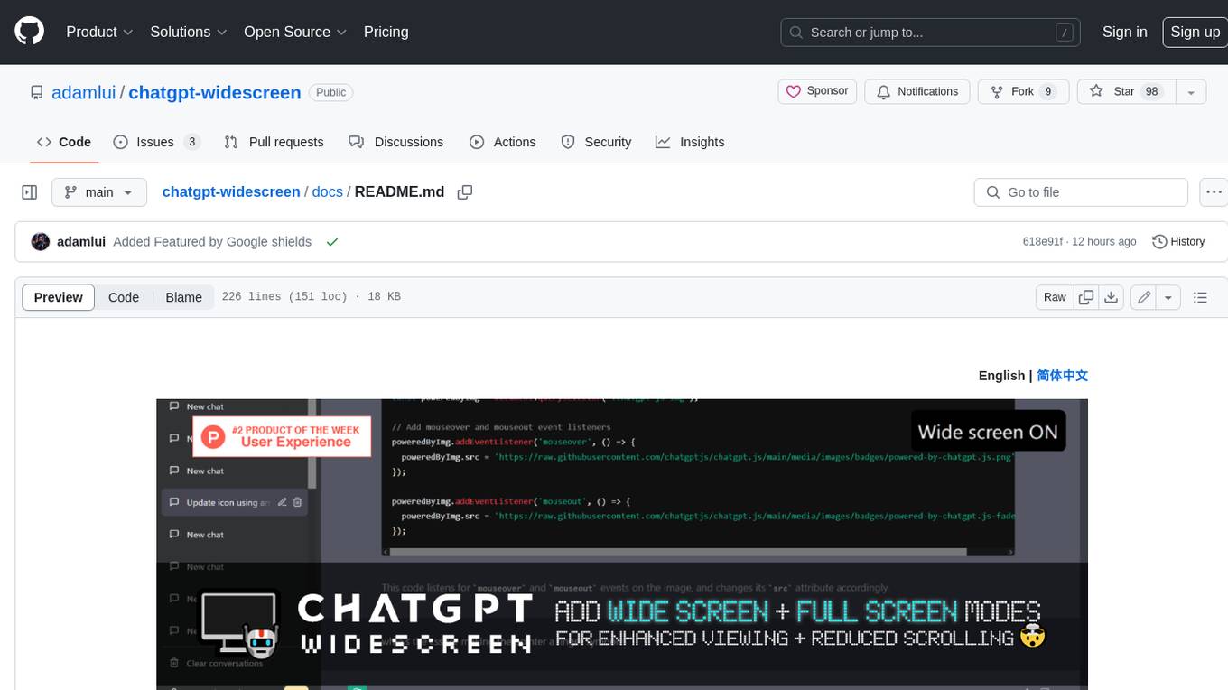This screenshot has height=690, width=1228.
Task: Open adamlui commit author avatar
Action: 41,241
